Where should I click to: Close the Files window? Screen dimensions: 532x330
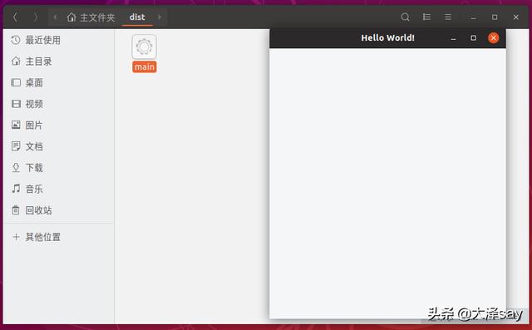click(515, 17)
